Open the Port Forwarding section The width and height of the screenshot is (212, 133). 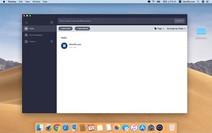tap(36, 35)
